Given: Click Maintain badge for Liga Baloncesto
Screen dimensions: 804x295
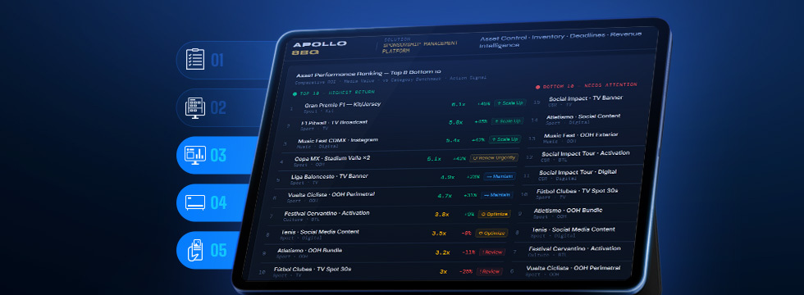Looking at the screenshot, I should [500, 176].
